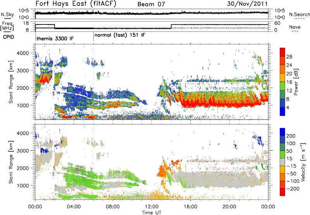Click the "28" label on Power color bar
This screenshot has width=310, height=215.
(x=289, y=57)
